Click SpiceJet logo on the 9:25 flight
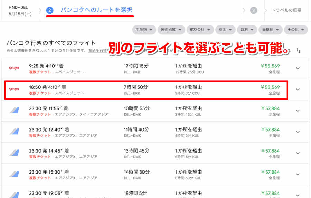311x198 pixels. pyautogui.click(x=14, y=68)
